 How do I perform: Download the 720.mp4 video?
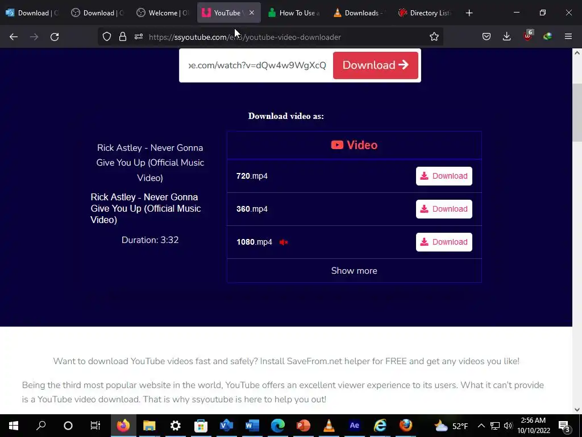tap(444, 176)
